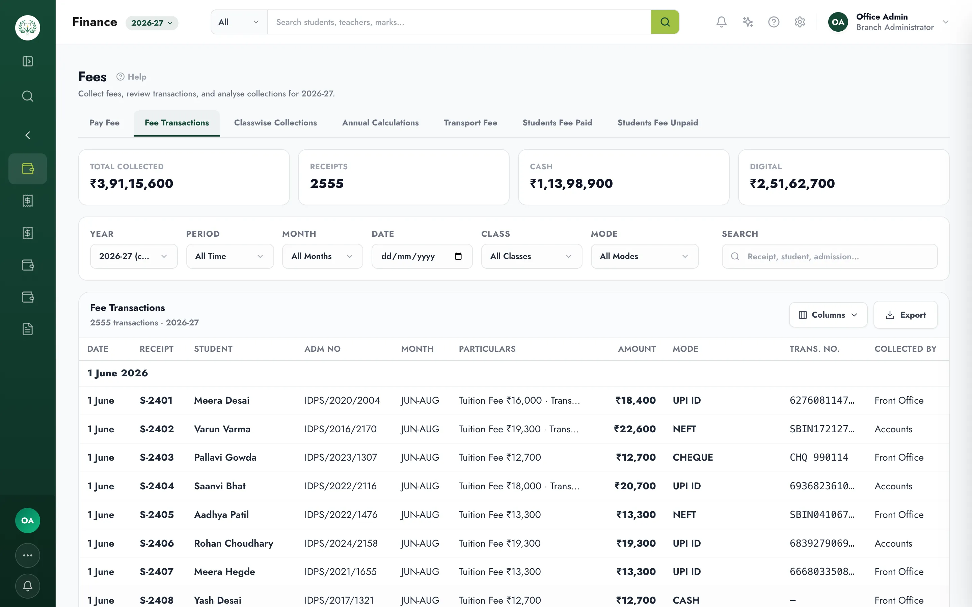Switch to Students Fee Paid tab
972x607 pixels.
click(x=557, y=123)
